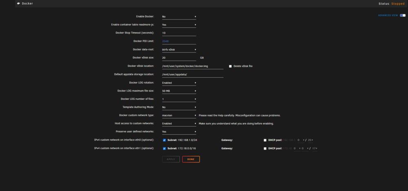Click the Docker Stop Timeout input field
408x191 pixels.
point(179,33)
